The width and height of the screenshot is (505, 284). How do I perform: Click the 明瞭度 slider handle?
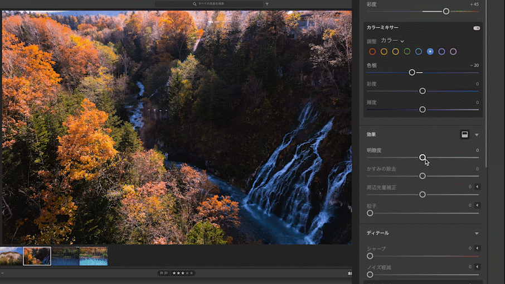(x=423, y=157)
